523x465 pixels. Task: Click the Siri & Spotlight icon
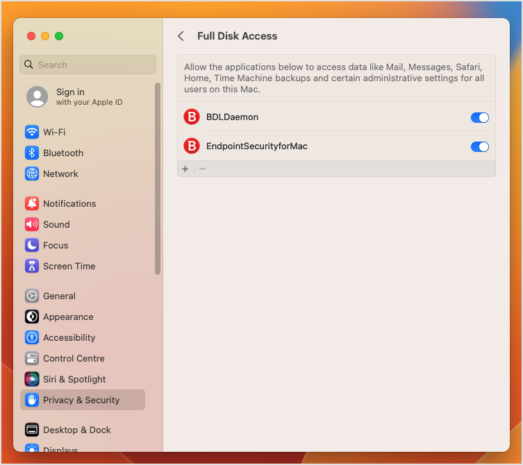[x=32, y=380]
